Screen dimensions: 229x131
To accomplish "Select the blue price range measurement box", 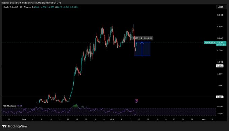I will tap(142, 49).
